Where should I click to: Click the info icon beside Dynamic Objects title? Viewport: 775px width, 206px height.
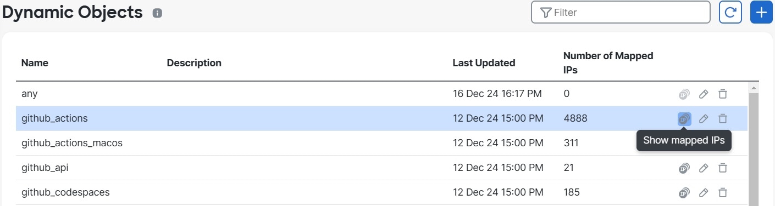(x=157, y=13)
